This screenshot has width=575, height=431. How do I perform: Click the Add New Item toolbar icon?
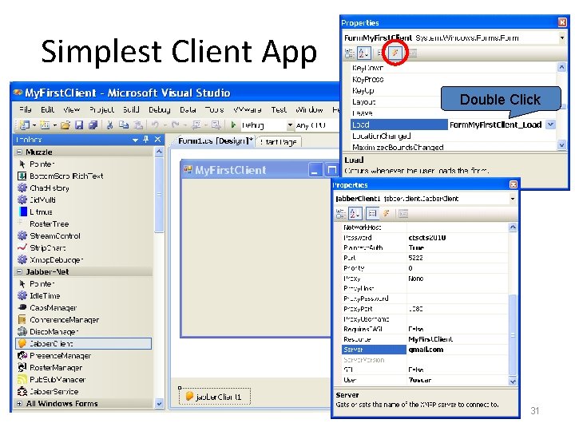[x=45, y=125]
